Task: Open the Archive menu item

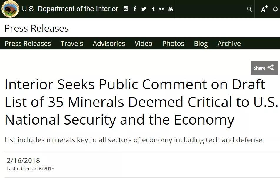Action: (229, 44)
